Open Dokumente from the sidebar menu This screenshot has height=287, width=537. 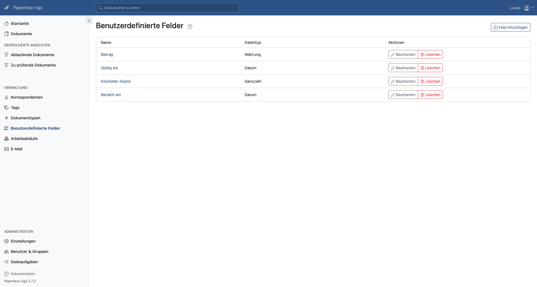[21, 34]
